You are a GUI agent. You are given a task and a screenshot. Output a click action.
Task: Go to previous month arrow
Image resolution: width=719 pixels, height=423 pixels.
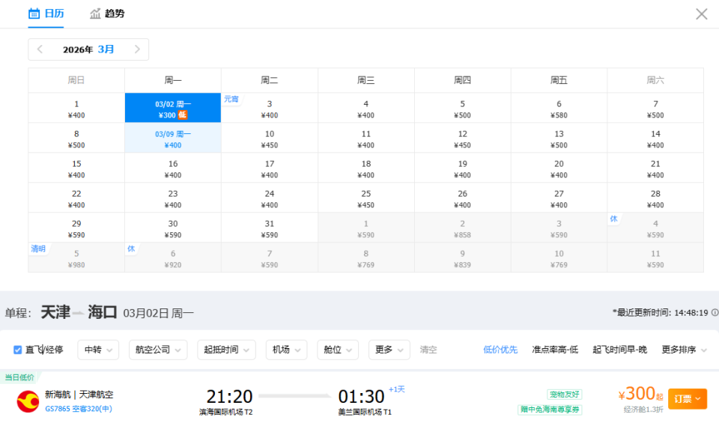tap(40, 49)
